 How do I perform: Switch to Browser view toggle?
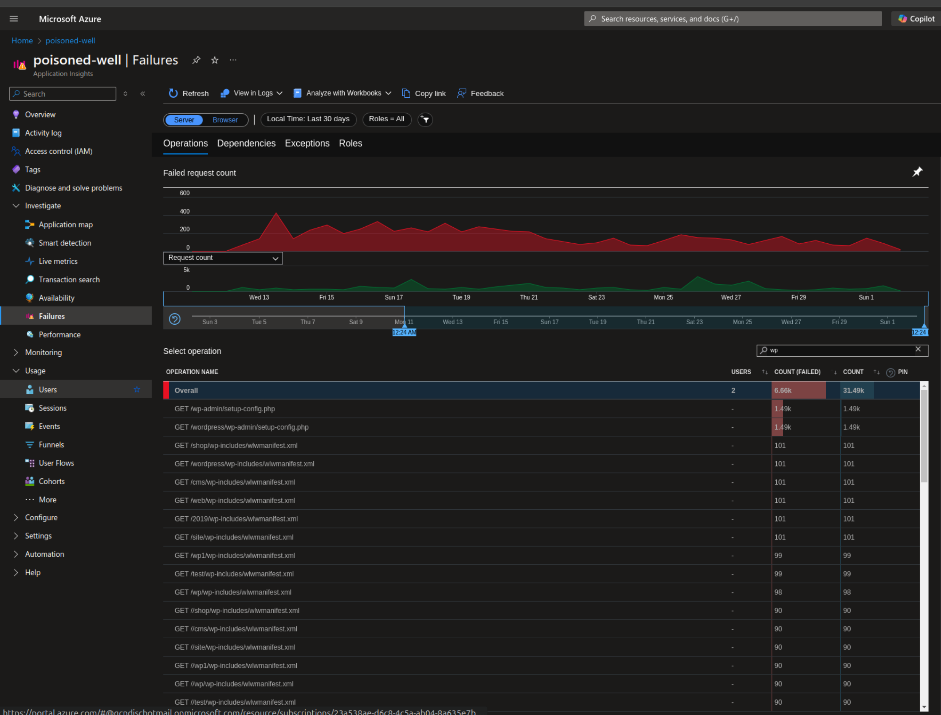(x=225, y=120)
